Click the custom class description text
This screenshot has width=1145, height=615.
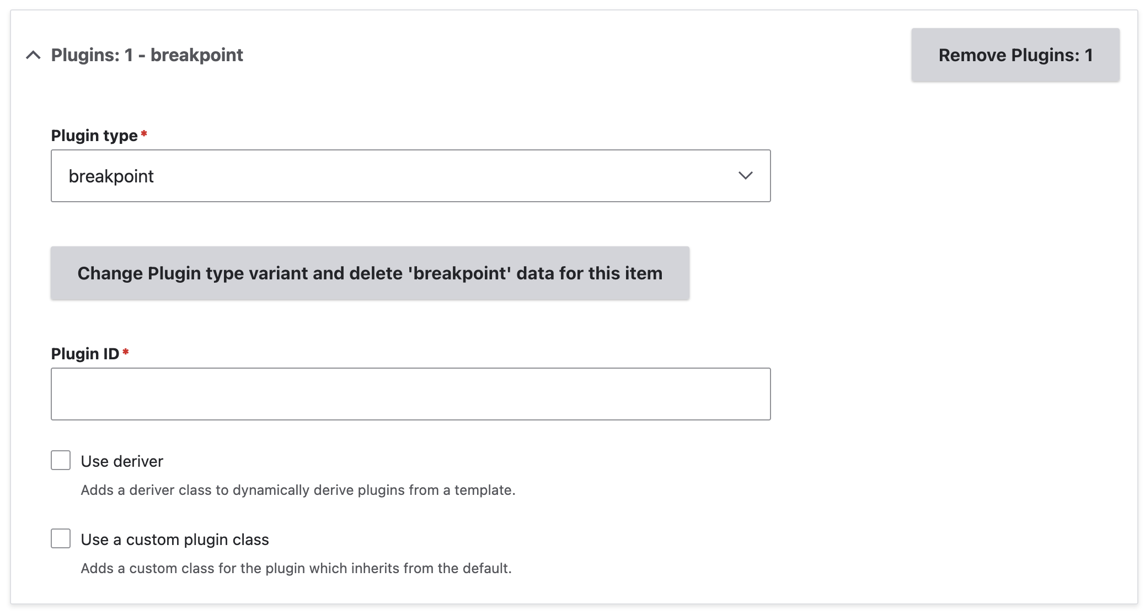coord(296,568)
